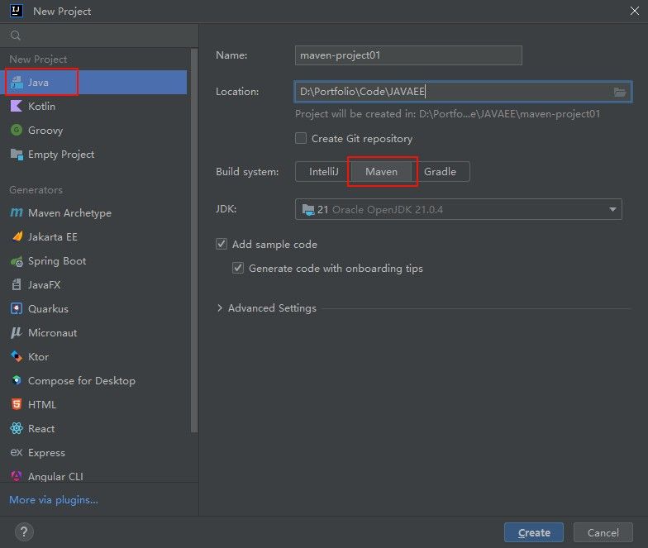The height and width of the screenshot is (548, 648).
Task: Click the HTML5 generator icon
Action: (17, 405)
